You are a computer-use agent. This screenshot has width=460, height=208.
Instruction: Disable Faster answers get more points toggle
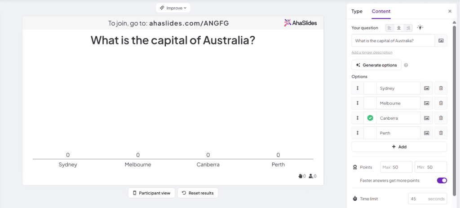pyautogui.click(x=442, y=181)
